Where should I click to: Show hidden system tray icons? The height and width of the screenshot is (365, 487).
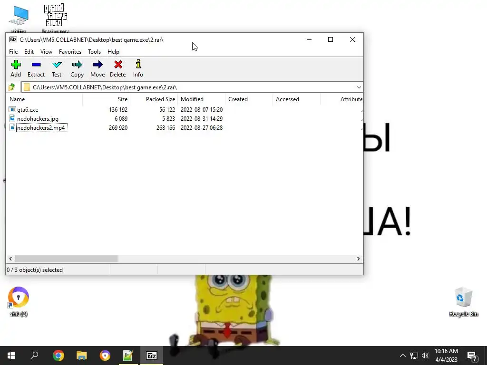pyautogui.click(x=402, y=355)
